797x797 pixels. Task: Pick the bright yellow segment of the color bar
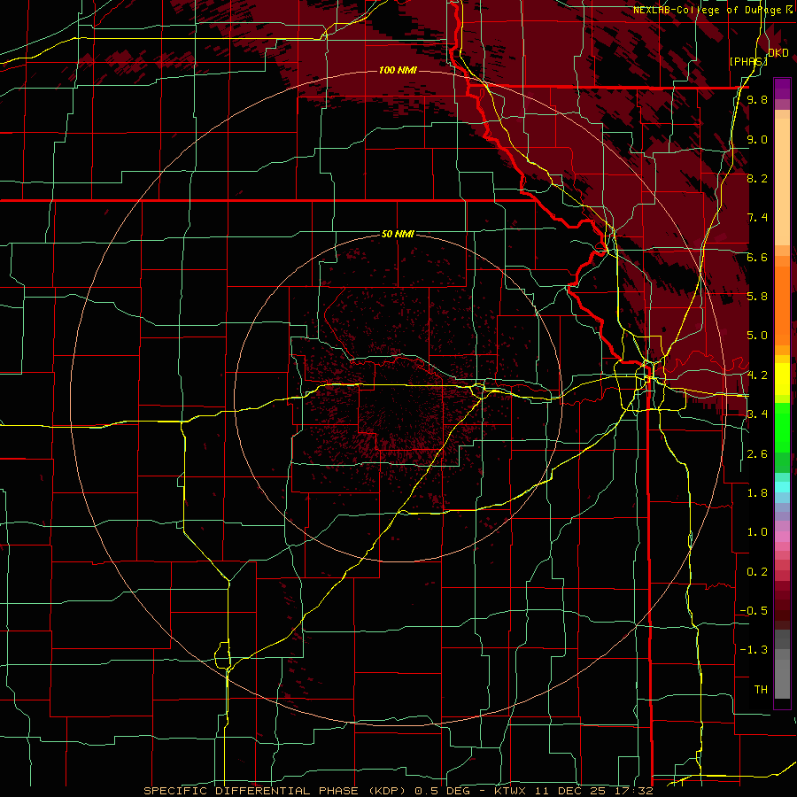tap(782, 379)
